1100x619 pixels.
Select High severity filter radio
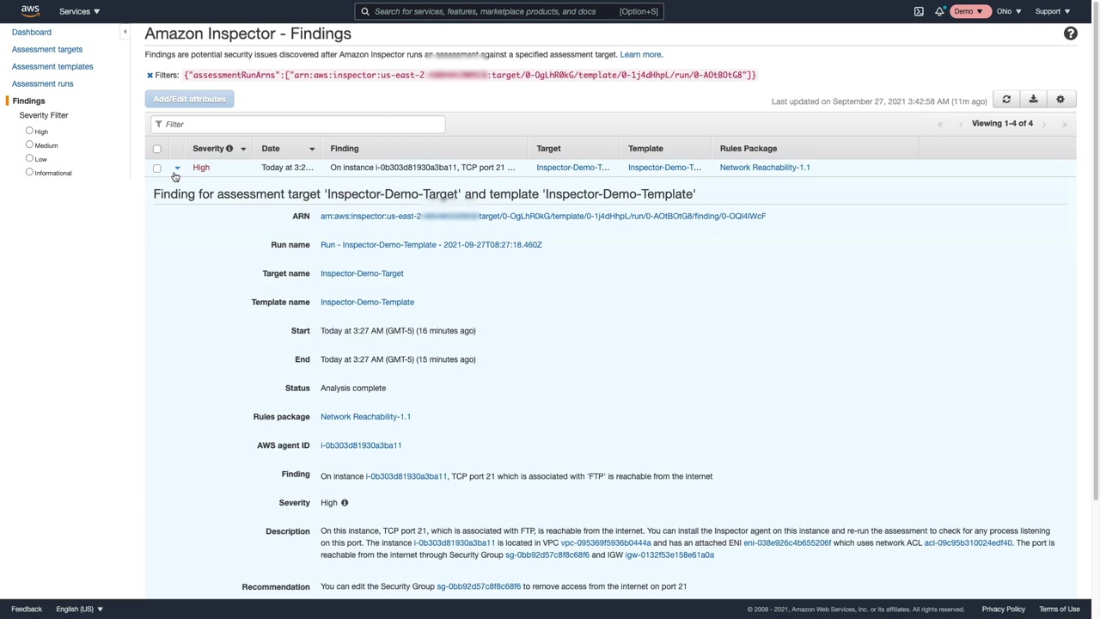(29, 131)
